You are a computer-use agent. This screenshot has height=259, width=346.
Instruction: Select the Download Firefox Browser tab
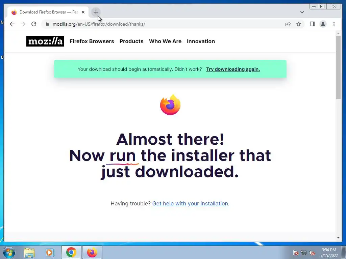48,12
